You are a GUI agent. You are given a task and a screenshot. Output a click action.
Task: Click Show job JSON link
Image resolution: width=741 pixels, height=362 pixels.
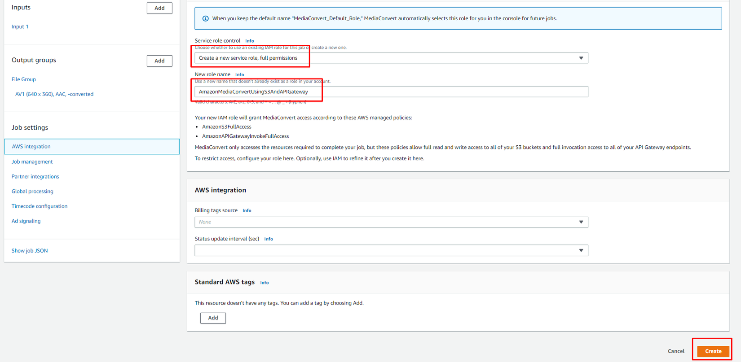(x=30, y=251)
